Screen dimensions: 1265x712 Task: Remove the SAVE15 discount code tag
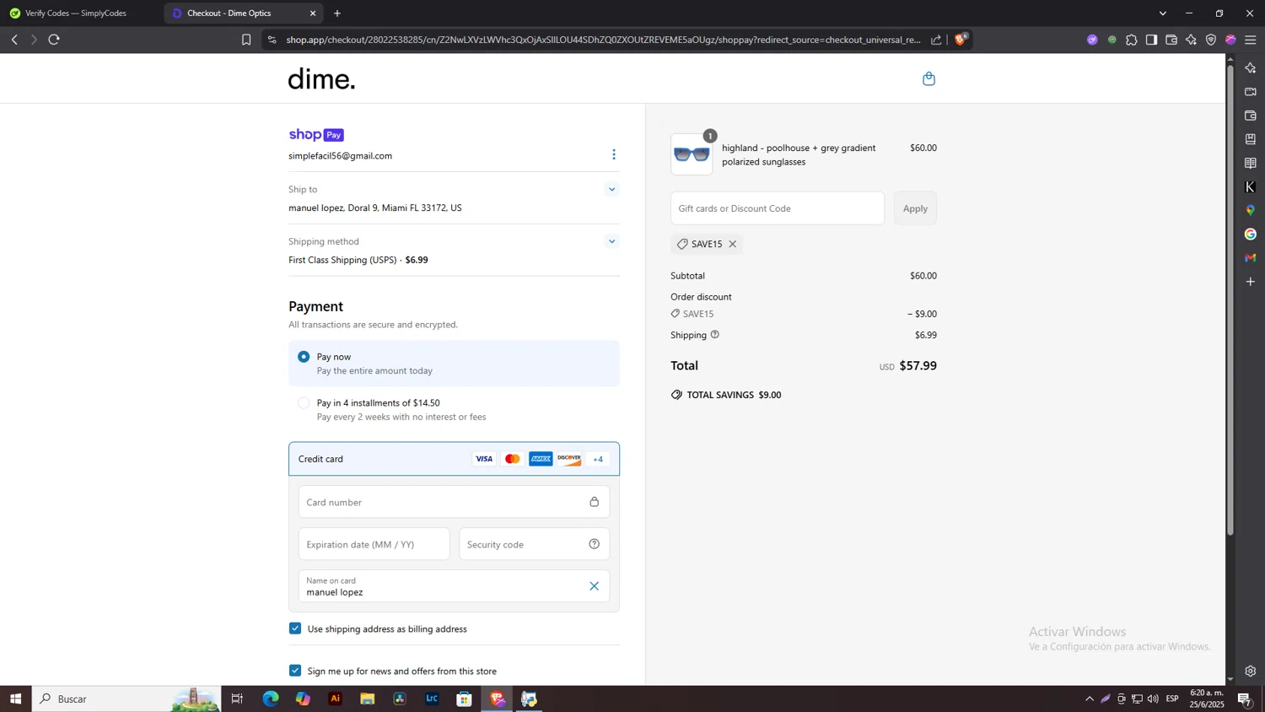[x=733, y=244]
